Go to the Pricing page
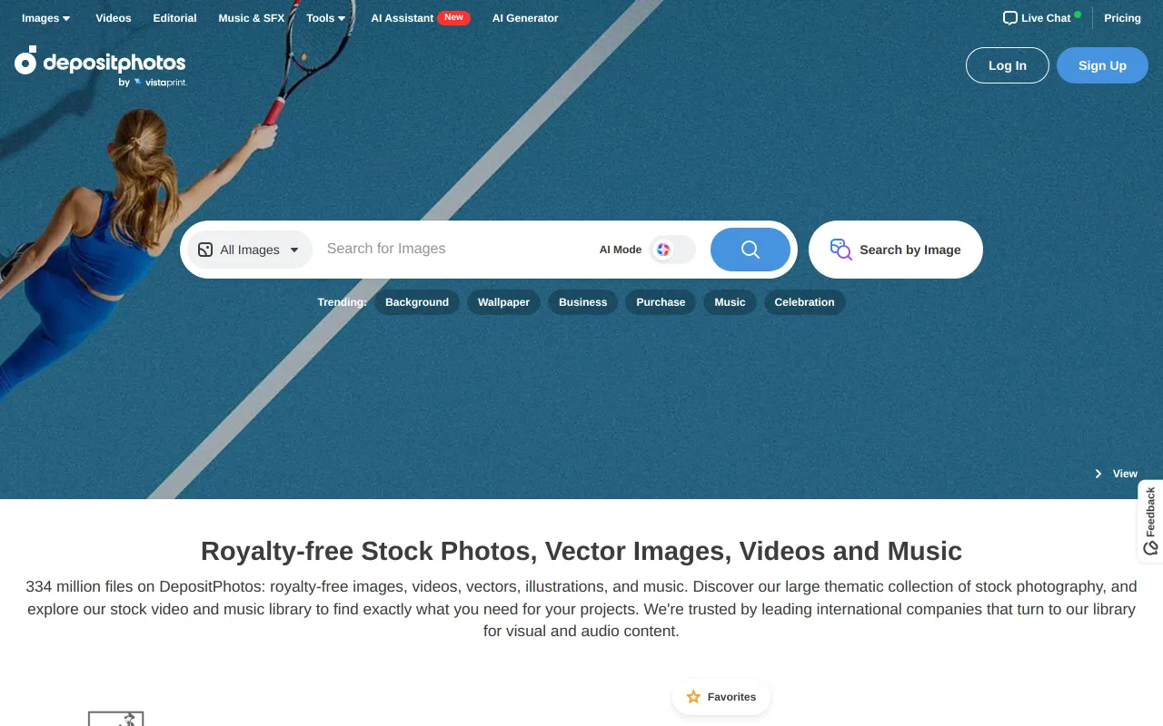The height and width of the screenshot is (726, 1163). [x=1122, y=18]
